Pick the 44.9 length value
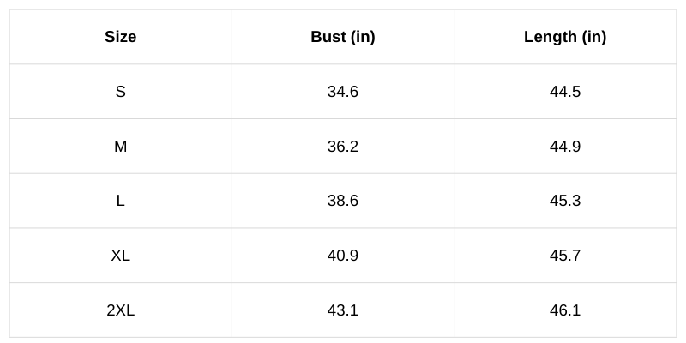 [x=565, y=147]
